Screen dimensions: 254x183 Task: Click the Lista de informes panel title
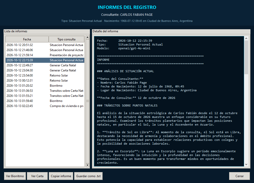tap(16, 31)
